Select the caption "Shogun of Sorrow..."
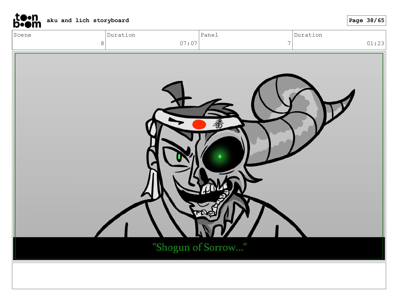This screenshot has height=307, width=398. coord(200,248)
